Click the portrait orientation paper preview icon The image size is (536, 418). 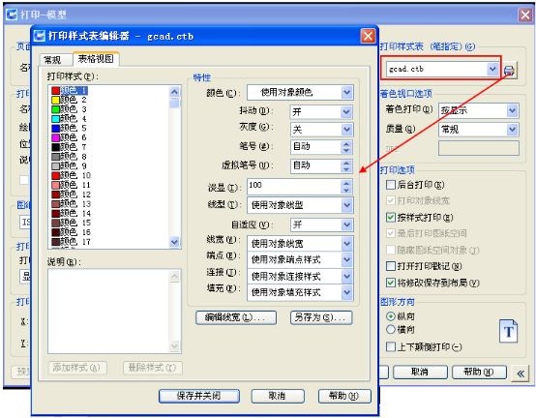point(508,331)
